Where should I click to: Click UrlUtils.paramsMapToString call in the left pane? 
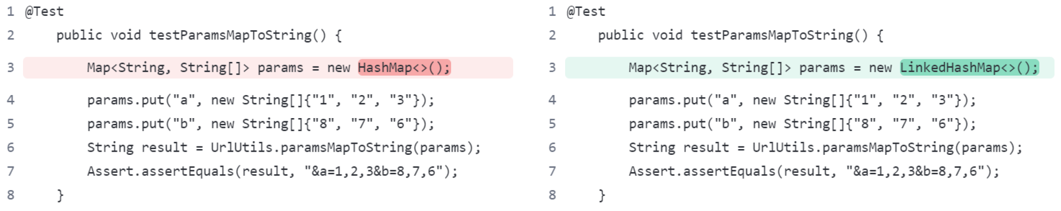click(311, 148)
